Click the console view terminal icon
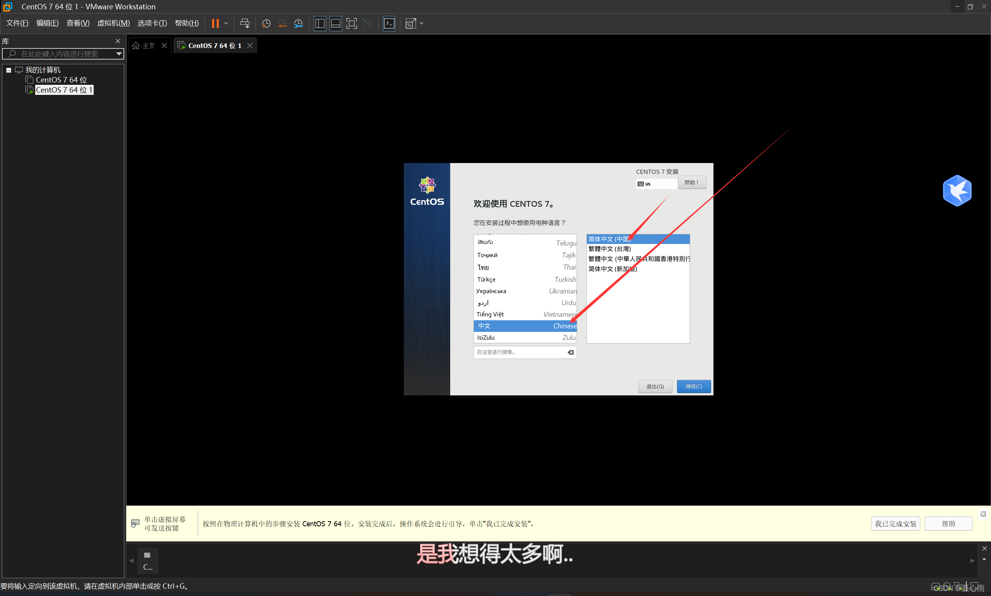This screenshot has height=596, width=991. [x=389, y=23]
